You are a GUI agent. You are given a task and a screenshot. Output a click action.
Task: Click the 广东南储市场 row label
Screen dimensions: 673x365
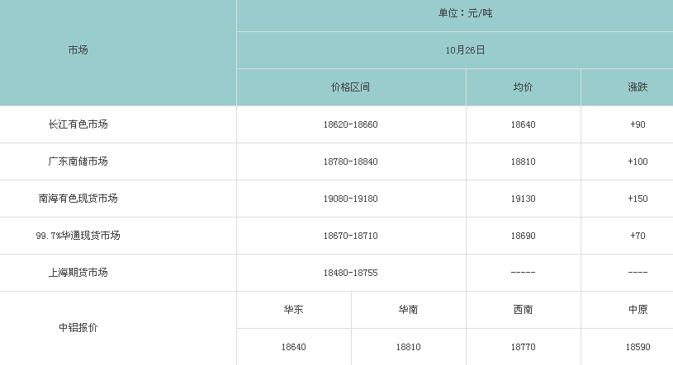click(x=78, y=161)
